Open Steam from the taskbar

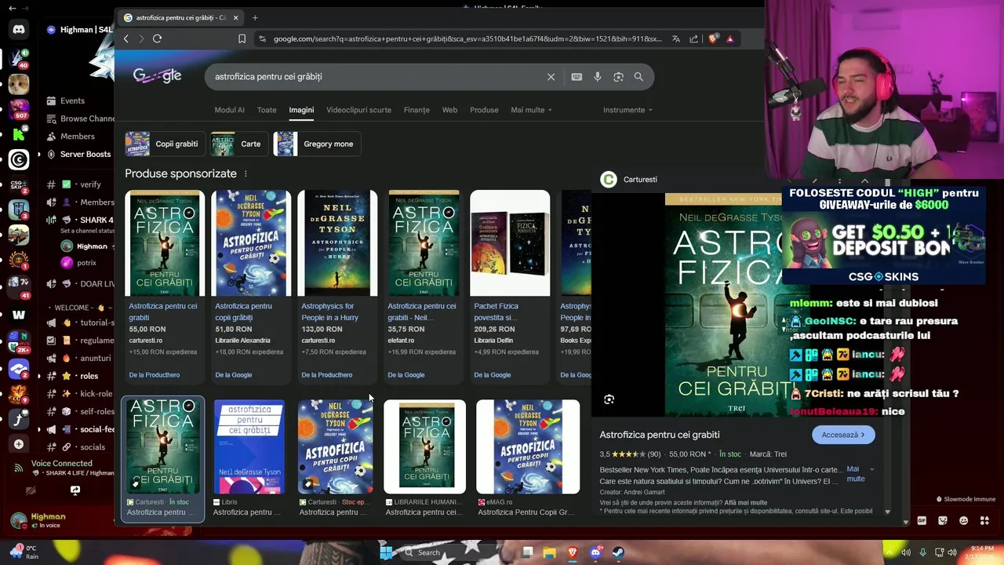pyautogui.click(x=618, y=552)
